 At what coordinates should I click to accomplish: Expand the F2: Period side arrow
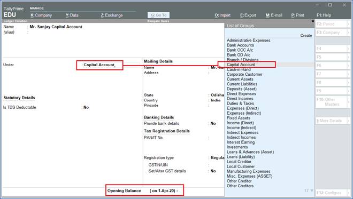click(349, 24)
